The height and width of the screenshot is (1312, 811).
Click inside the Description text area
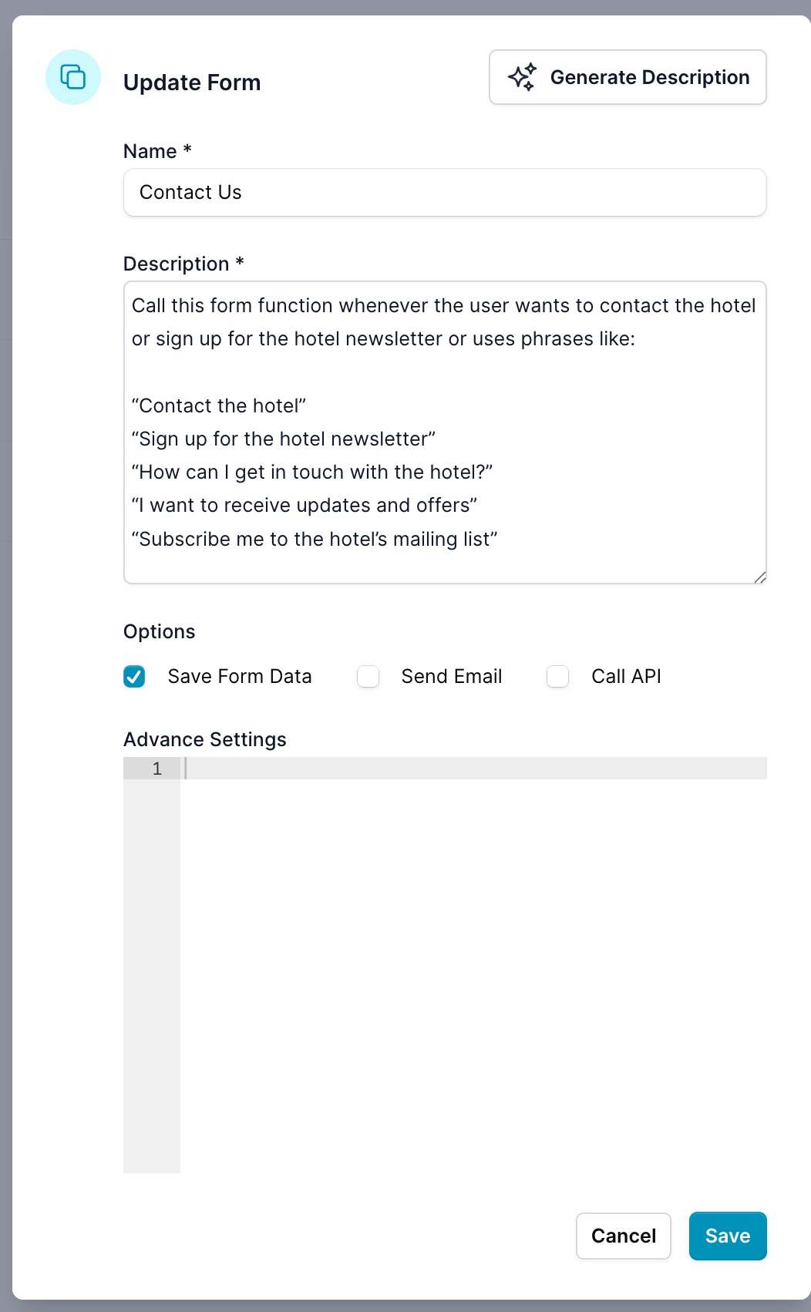point(444,432)
